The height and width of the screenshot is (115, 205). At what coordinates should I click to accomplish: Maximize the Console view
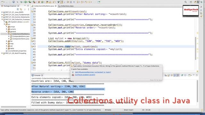[197, 75]
